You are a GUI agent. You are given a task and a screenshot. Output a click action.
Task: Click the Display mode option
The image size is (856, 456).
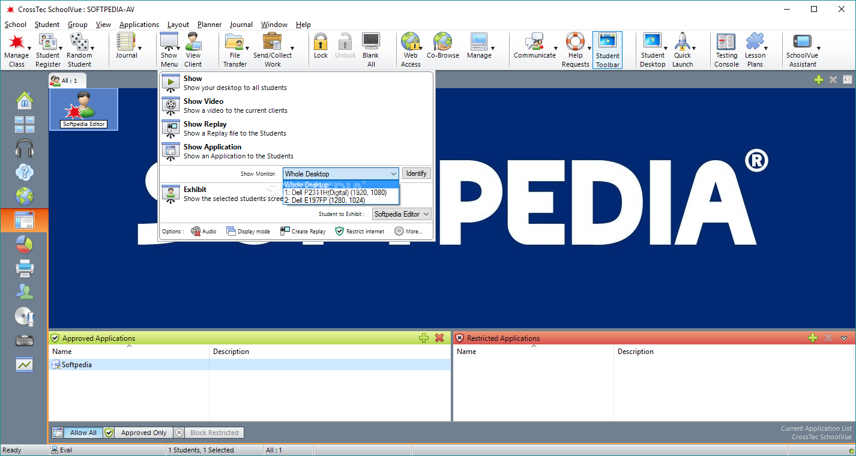(249, 231)
